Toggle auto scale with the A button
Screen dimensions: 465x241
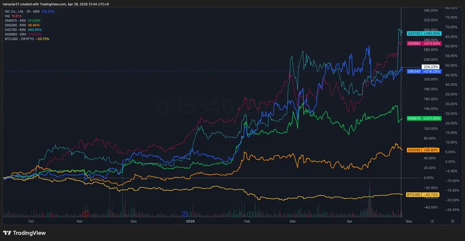click(432, 221)
